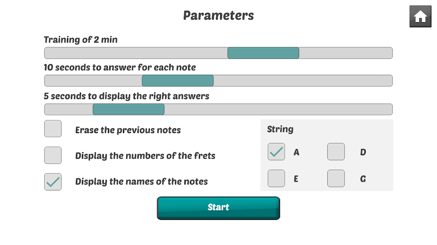The height and width of the screenshot is (245, 437).
Task: Click the 'Erase the previous notes' label
Action: click(128, 130)
